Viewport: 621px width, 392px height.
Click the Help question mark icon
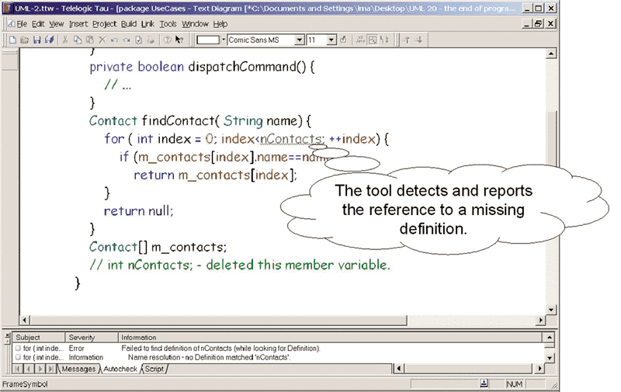pyautogui.click(x=167, y=40)
